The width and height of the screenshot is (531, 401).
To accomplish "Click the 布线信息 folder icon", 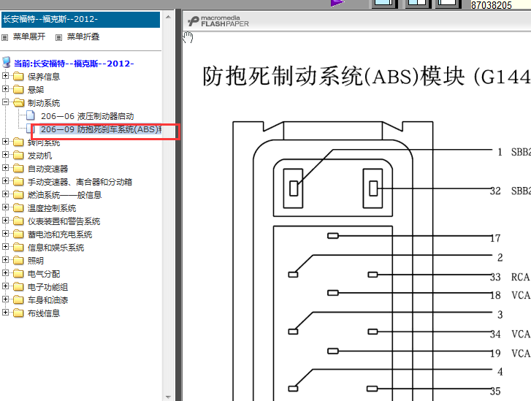I will click(18, 313).
